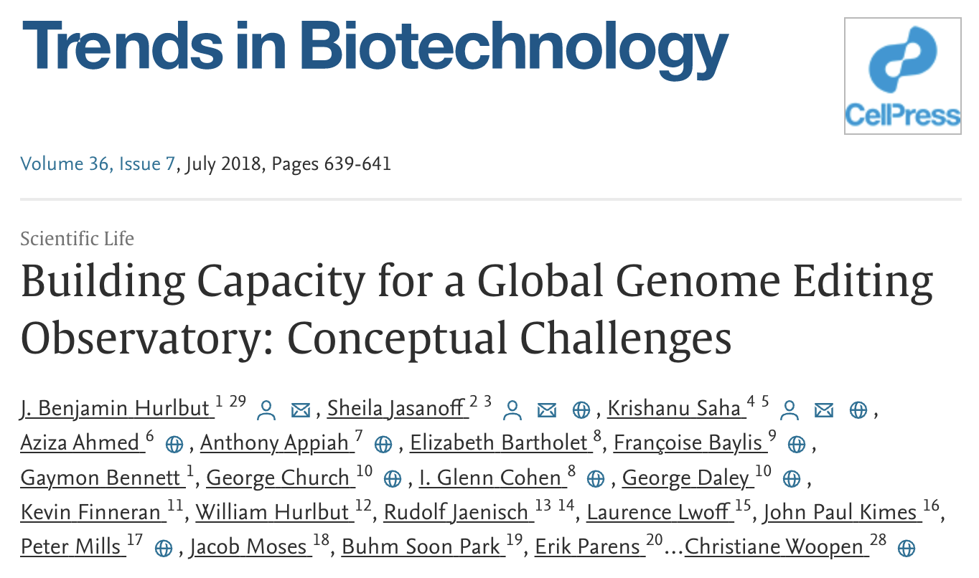The height and width of the screenshot is (578, 979).
Task: Open the globe icon next to Christiane Woopen
Action: [x=907, y=549]
